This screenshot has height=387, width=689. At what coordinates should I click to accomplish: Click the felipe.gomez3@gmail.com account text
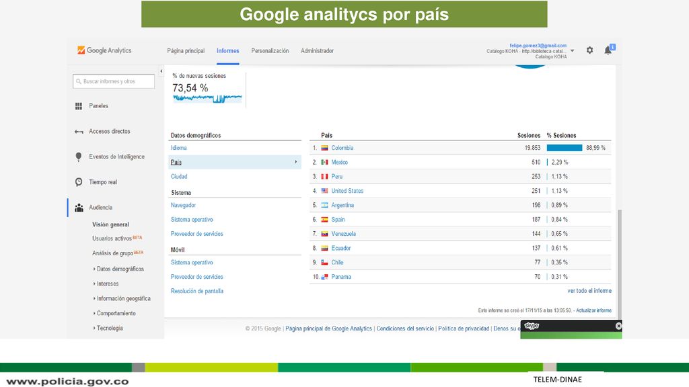(x=538, y=45)
